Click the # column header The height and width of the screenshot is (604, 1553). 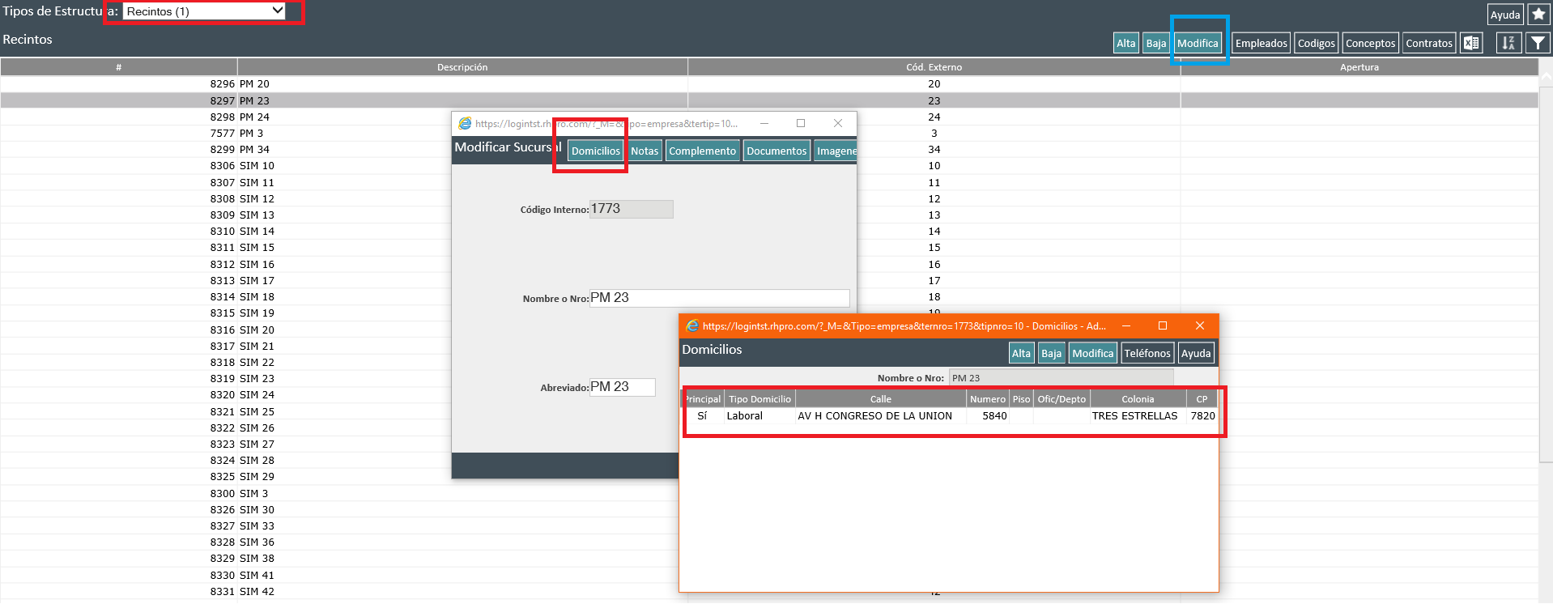[118, 67]
